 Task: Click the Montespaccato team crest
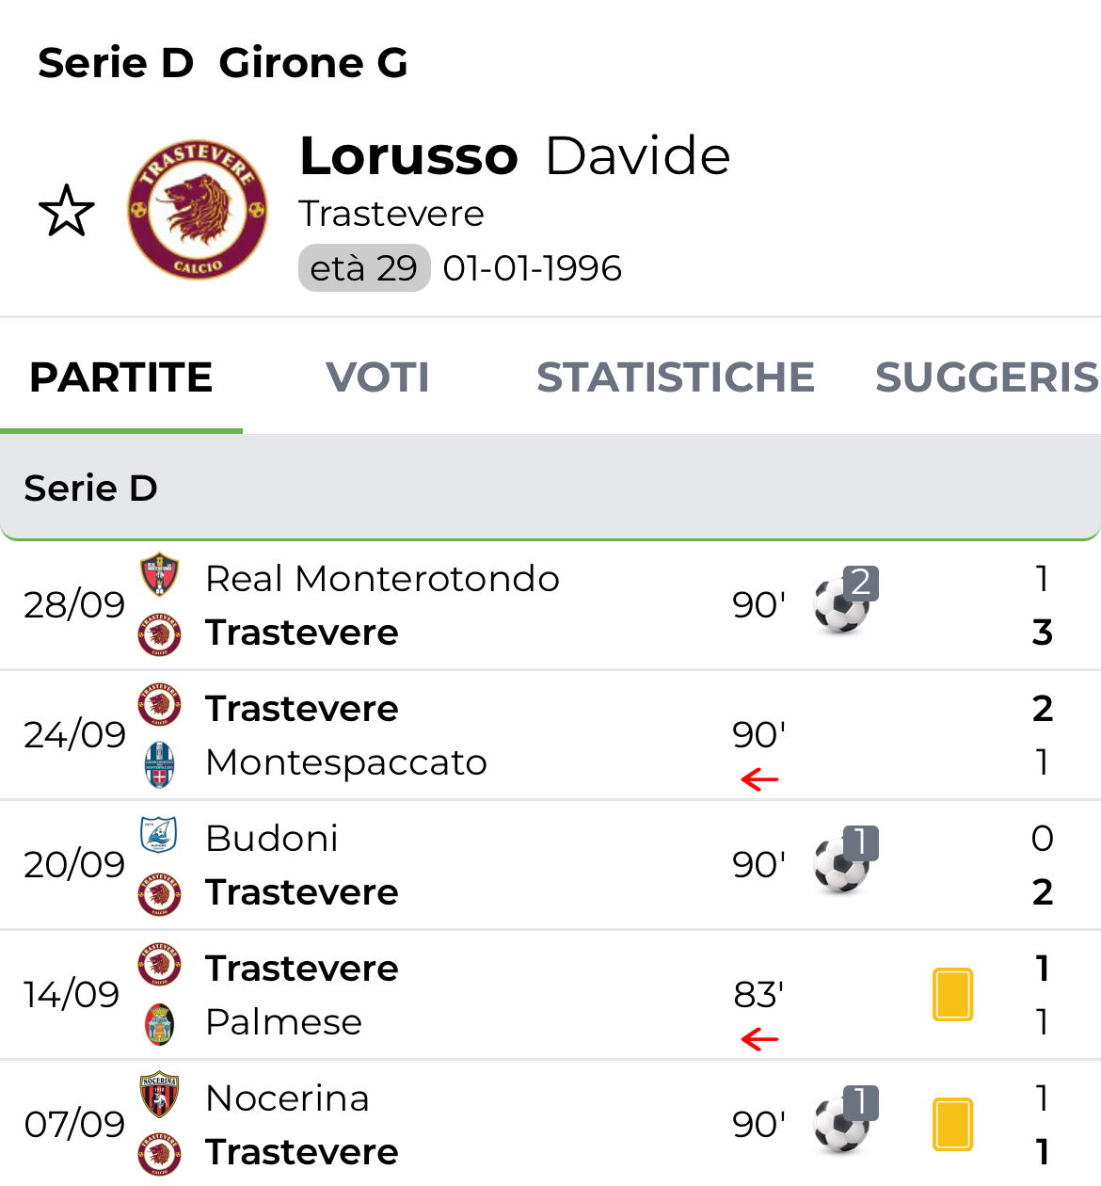[159, 763]
